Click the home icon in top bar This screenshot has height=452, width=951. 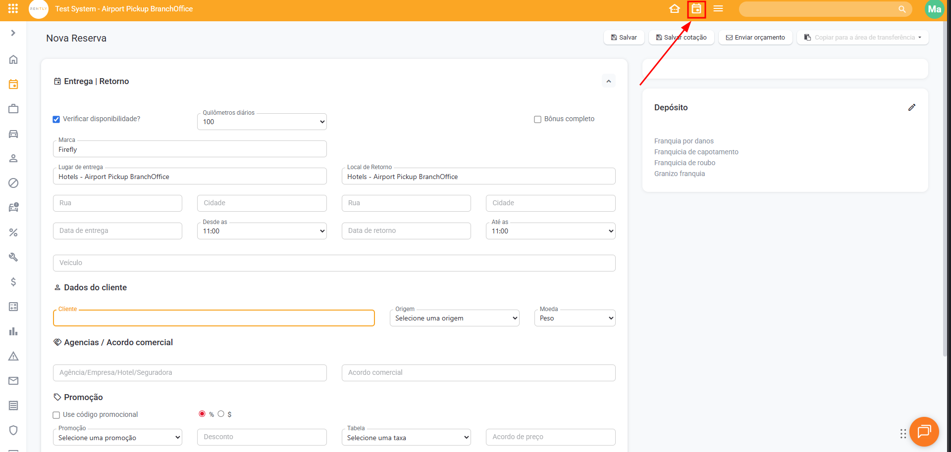pyautogui.click(x=674, y=9)
